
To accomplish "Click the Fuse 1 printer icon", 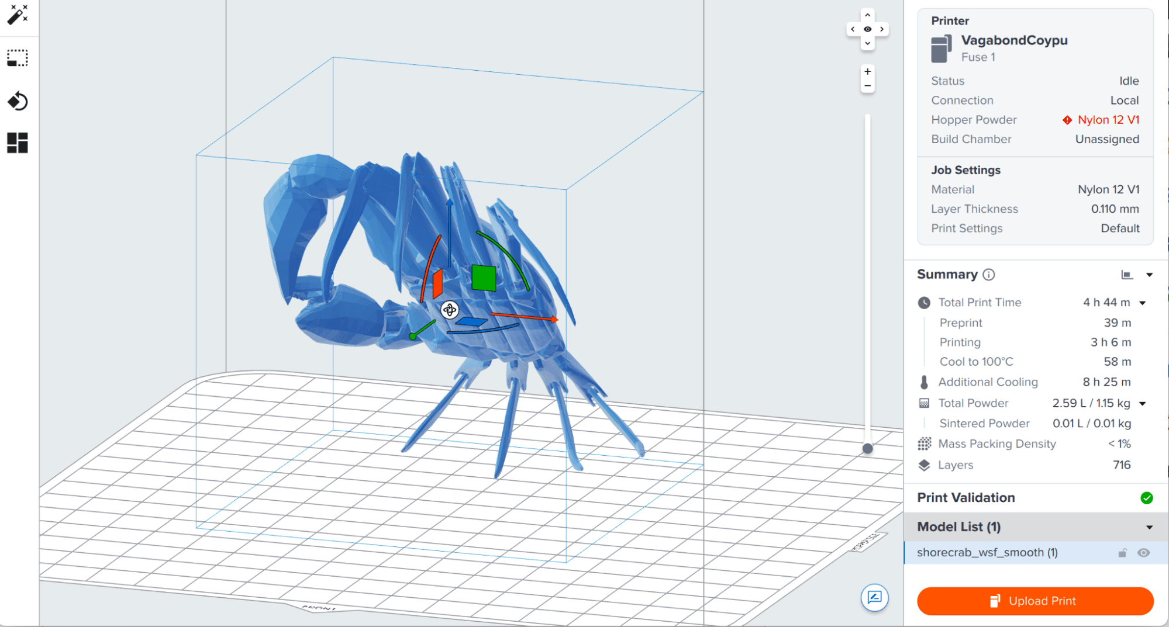I will [941, 49].
